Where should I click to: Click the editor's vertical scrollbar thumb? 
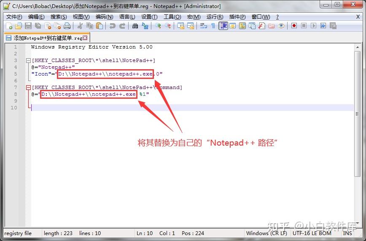[x=358, y=114]
